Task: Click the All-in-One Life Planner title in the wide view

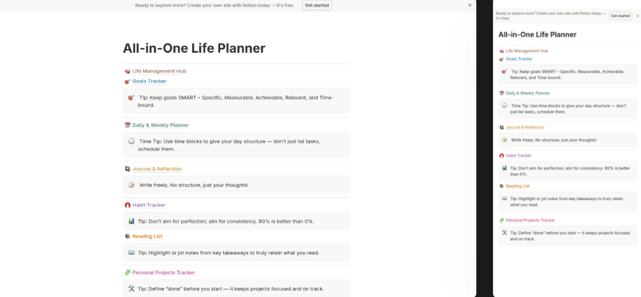Action: click(194, 48)
